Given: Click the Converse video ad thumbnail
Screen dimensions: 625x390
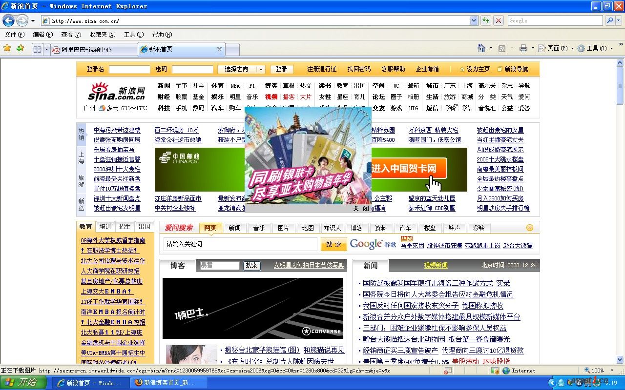Looking at the screenshot, I should point(253,308).
